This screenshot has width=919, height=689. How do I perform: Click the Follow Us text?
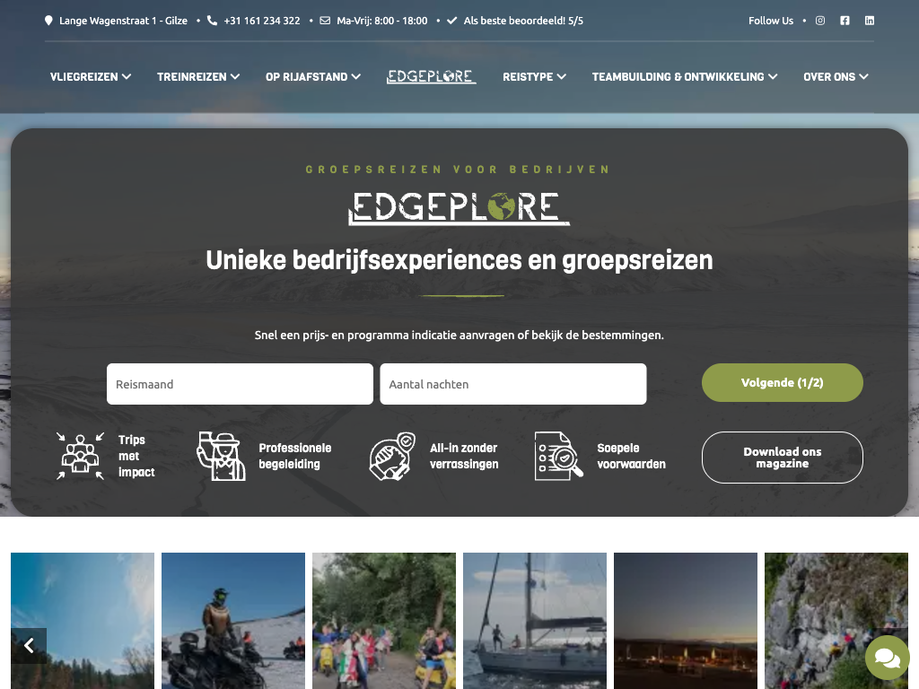click(x=771, y=21)
